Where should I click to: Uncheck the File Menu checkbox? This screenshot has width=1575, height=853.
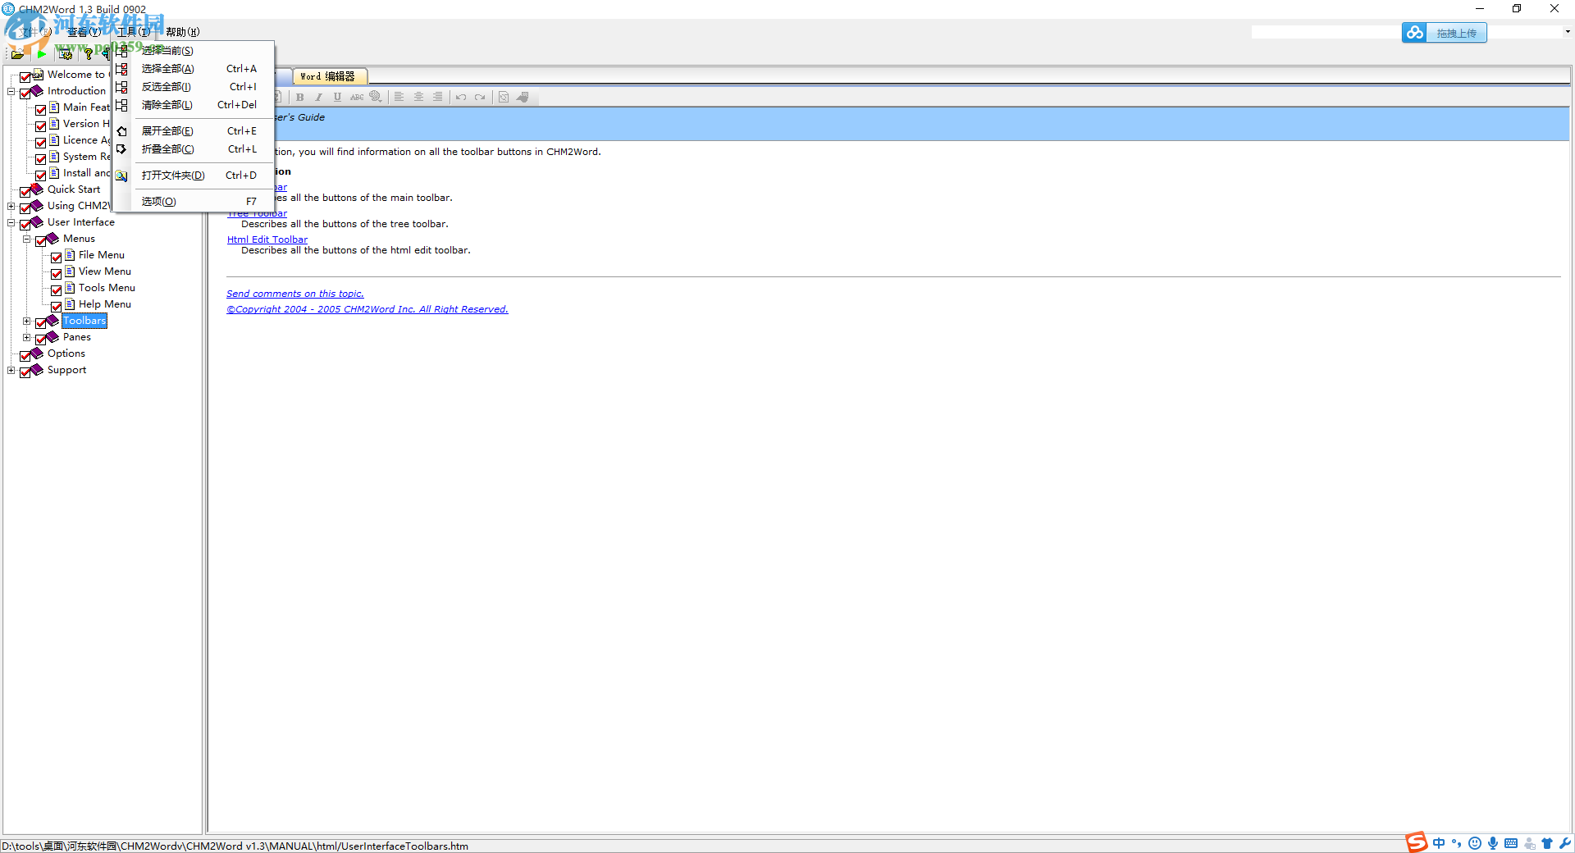[x=57, y=256]
